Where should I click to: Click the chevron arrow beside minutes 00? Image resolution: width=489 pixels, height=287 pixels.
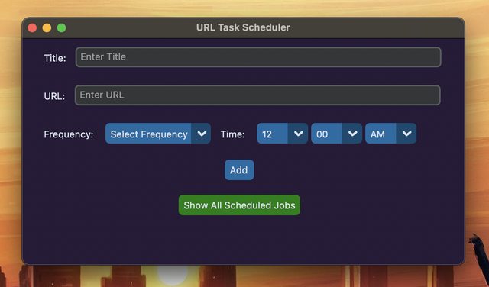click(x=353, y=134)
